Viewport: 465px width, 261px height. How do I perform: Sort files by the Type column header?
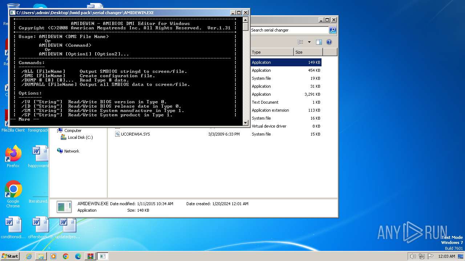click(x=272, y=52)
